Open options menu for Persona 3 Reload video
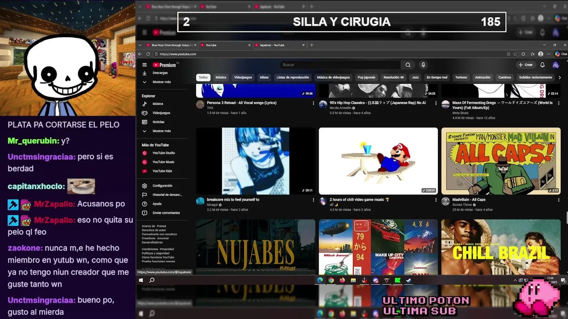Screen dimensions: 568x319 click(313, 103)
